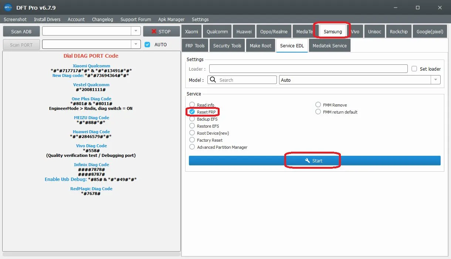Toggle the AUTO checkbox
This screenshot has width=451, height=259.
tap(147, 44)
